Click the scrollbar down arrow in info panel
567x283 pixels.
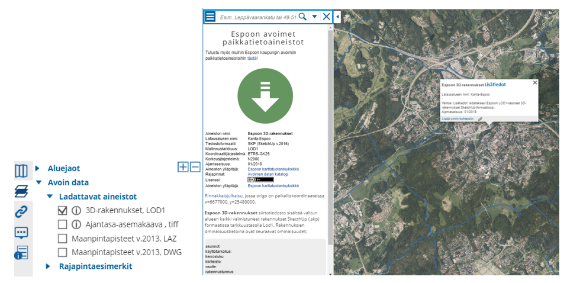click(x=330, y=274)
